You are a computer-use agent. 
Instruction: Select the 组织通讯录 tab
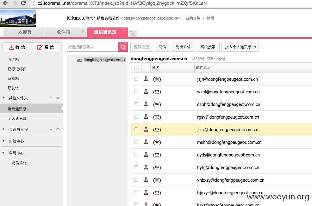(108, 32)
